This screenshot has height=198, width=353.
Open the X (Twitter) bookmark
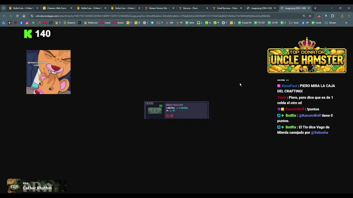click(51, 23)
